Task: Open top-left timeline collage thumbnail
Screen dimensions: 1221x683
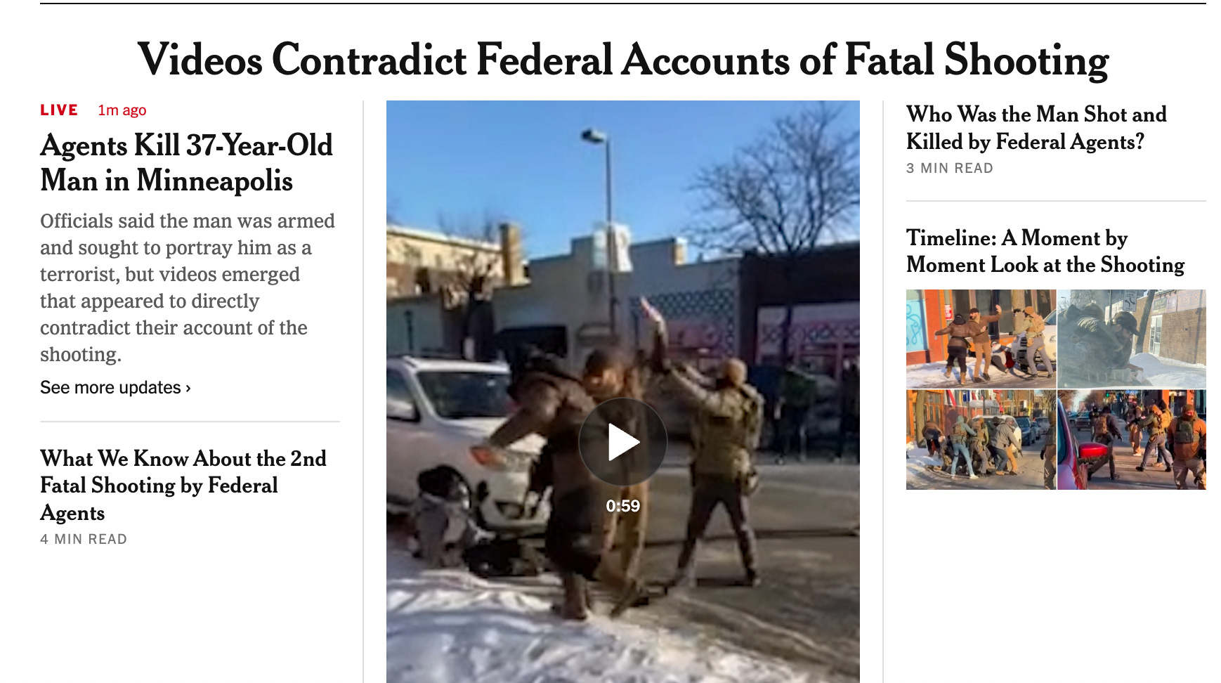Action: [981, 339]
